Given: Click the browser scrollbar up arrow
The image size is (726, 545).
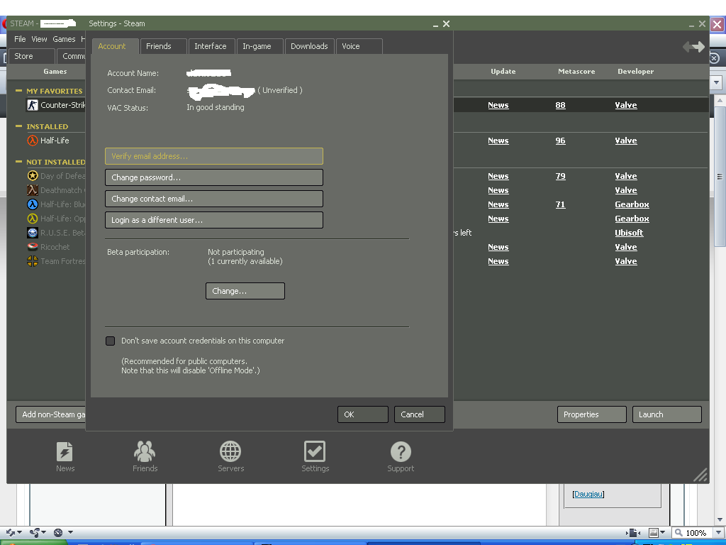Looking at the screenshot, I should click(720, 99).
